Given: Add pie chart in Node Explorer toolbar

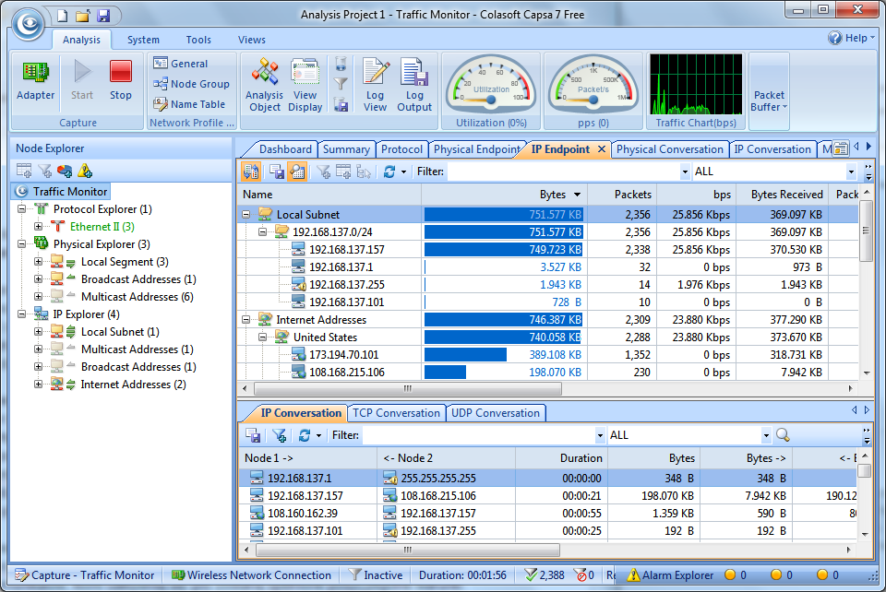Looking at the screenshot, I should click(65, 171).
